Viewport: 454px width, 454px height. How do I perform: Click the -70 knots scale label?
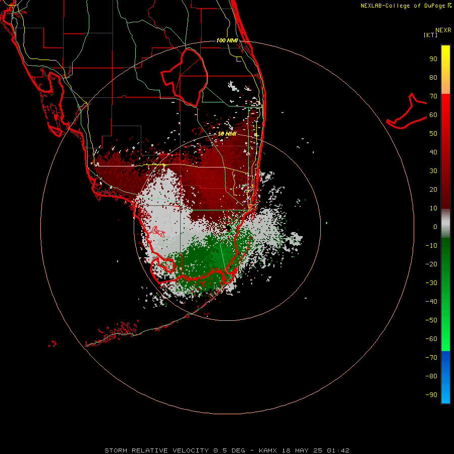[431, 357]
